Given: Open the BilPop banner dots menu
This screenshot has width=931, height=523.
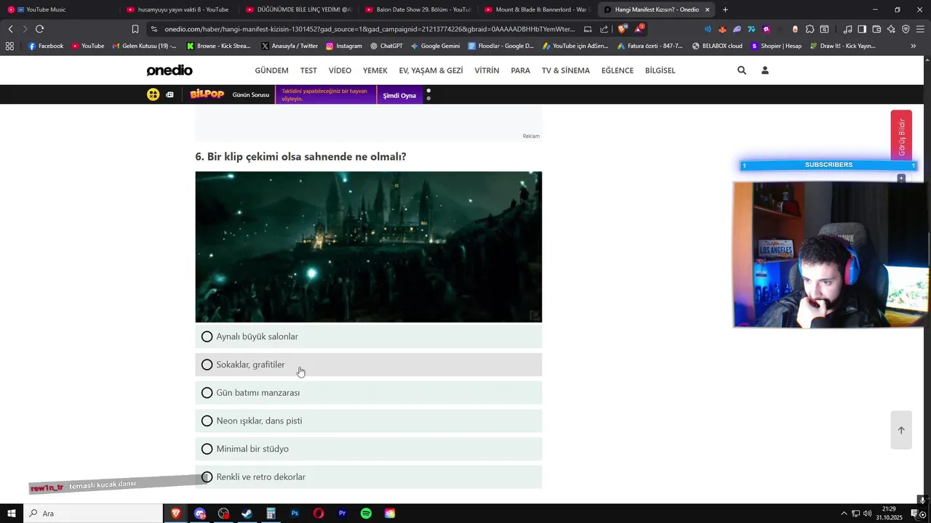Looking at the screenshot, I should click(x=428, y=94).
